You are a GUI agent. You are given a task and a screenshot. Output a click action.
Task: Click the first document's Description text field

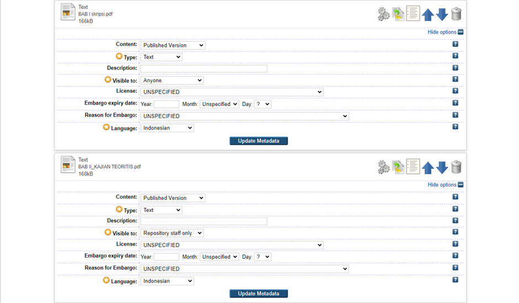[x=204, y=69]
